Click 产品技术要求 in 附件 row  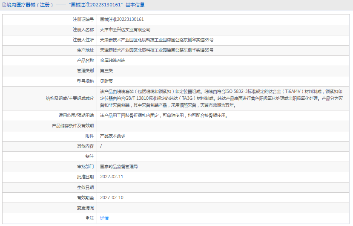(112, 136)
